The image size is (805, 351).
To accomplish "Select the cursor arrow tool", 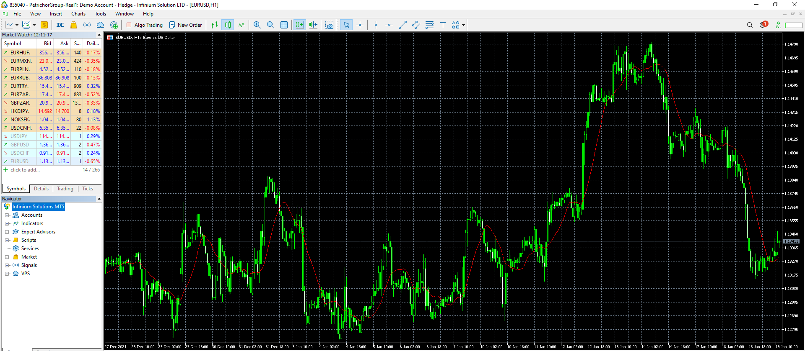I will (x=346, y=25).
